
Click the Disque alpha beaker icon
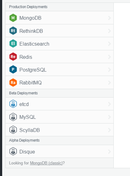[13, 151]
